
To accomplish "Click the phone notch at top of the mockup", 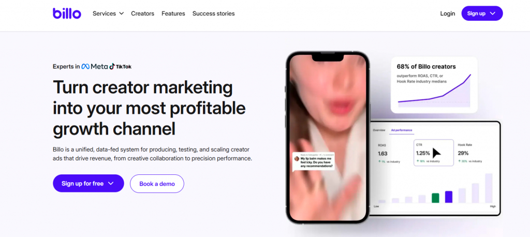I will (x=328, y=58).
